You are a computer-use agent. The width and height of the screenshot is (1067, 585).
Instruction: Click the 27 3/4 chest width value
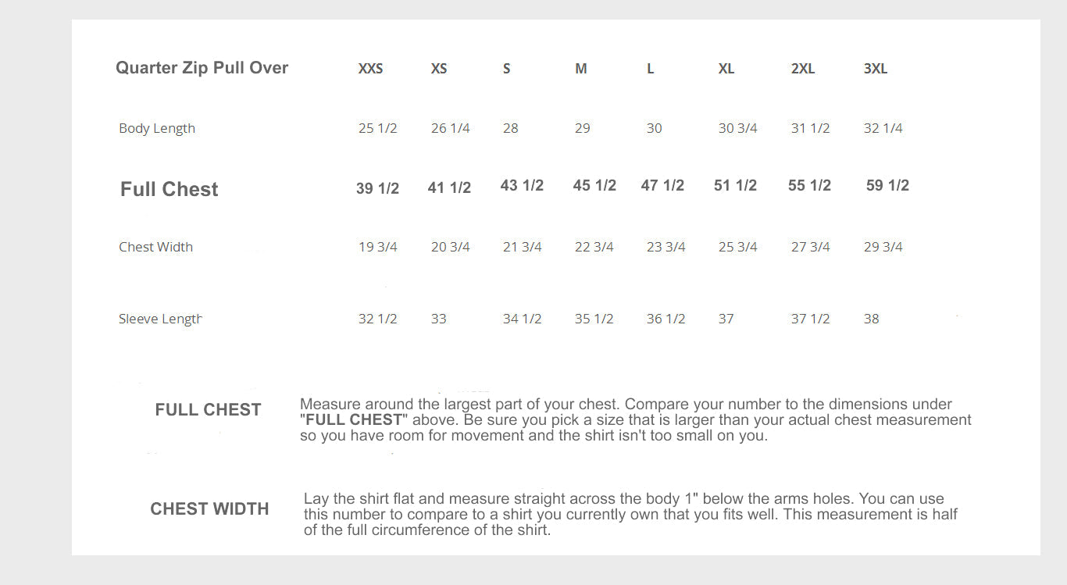tap(811, 247)
